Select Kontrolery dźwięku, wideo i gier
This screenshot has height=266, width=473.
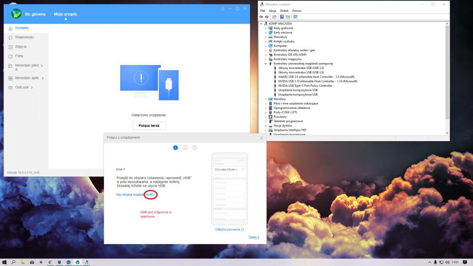click(294, 50)
